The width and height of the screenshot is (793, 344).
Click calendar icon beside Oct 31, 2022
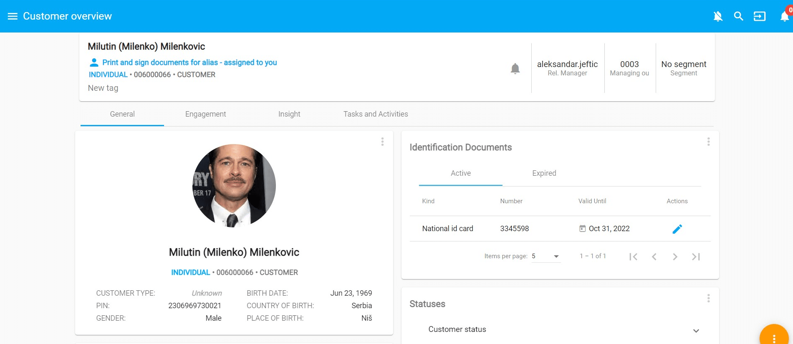(582, 228)
